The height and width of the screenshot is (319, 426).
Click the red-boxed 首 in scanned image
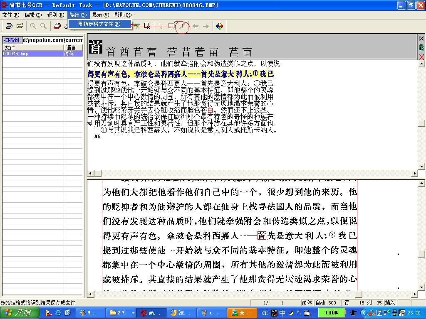[262, 235]
